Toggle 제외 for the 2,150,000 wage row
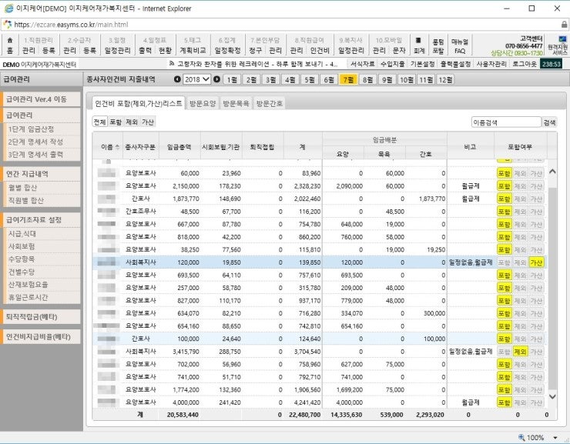This screenshot has width=570, height=444. coord(520,186)
